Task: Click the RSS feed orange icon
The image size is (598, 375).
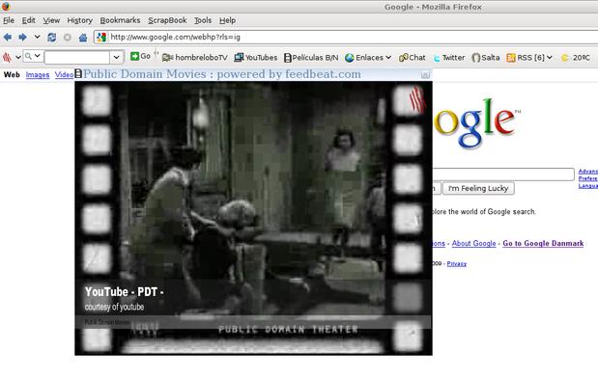Action: (x=511, y=58)
